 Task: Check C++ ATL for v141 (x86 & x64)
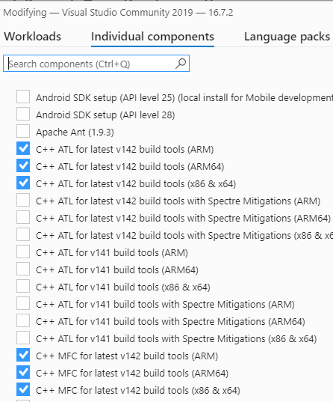(x=23, y=286)
